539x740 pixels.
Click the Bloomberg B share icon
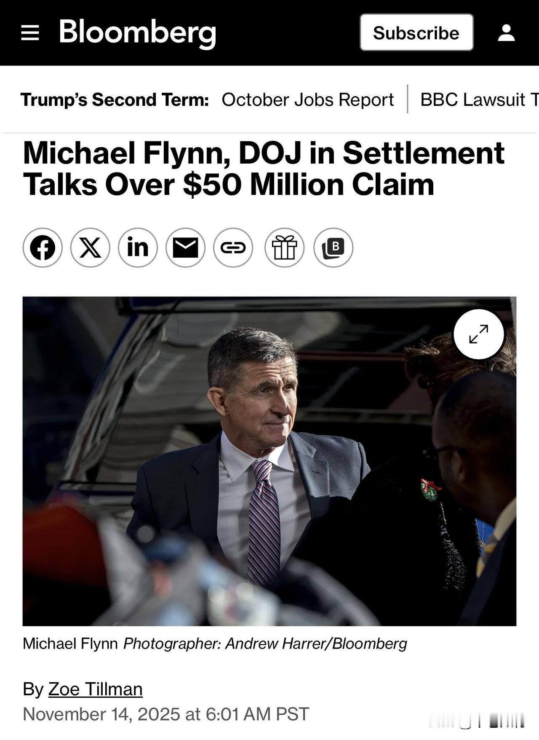tap(333, 248)
